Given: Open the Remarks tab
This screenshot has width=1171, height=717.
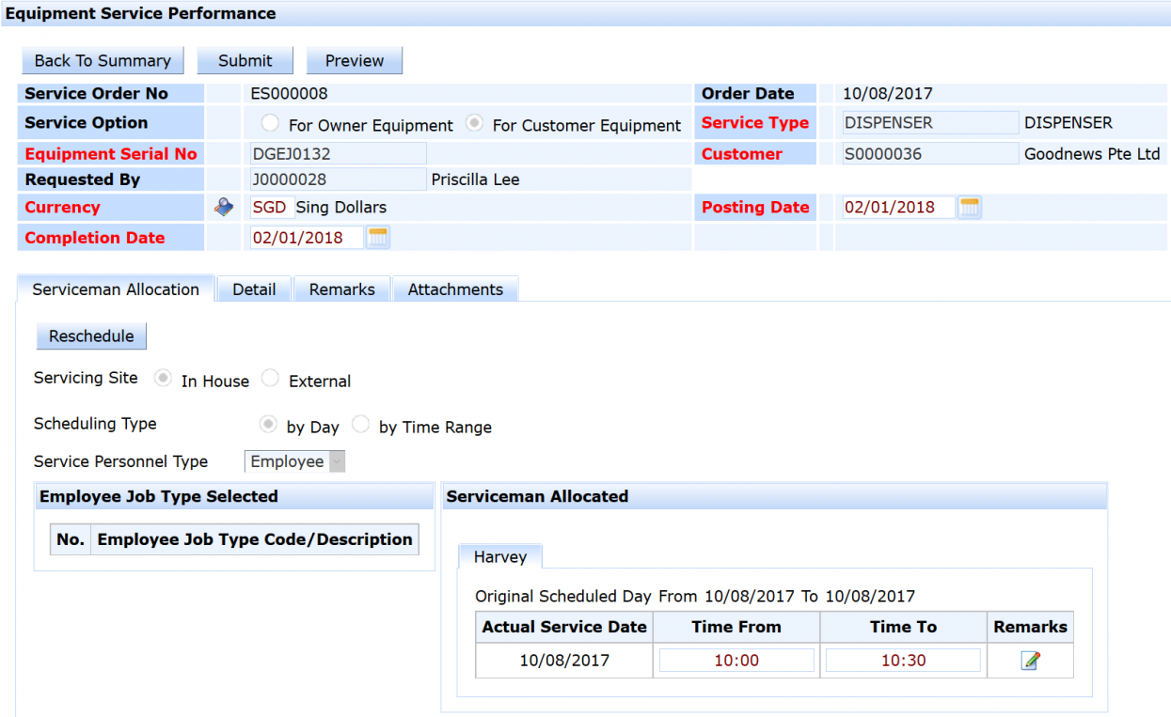Looking at the screenshot, I should pos(341,289).
